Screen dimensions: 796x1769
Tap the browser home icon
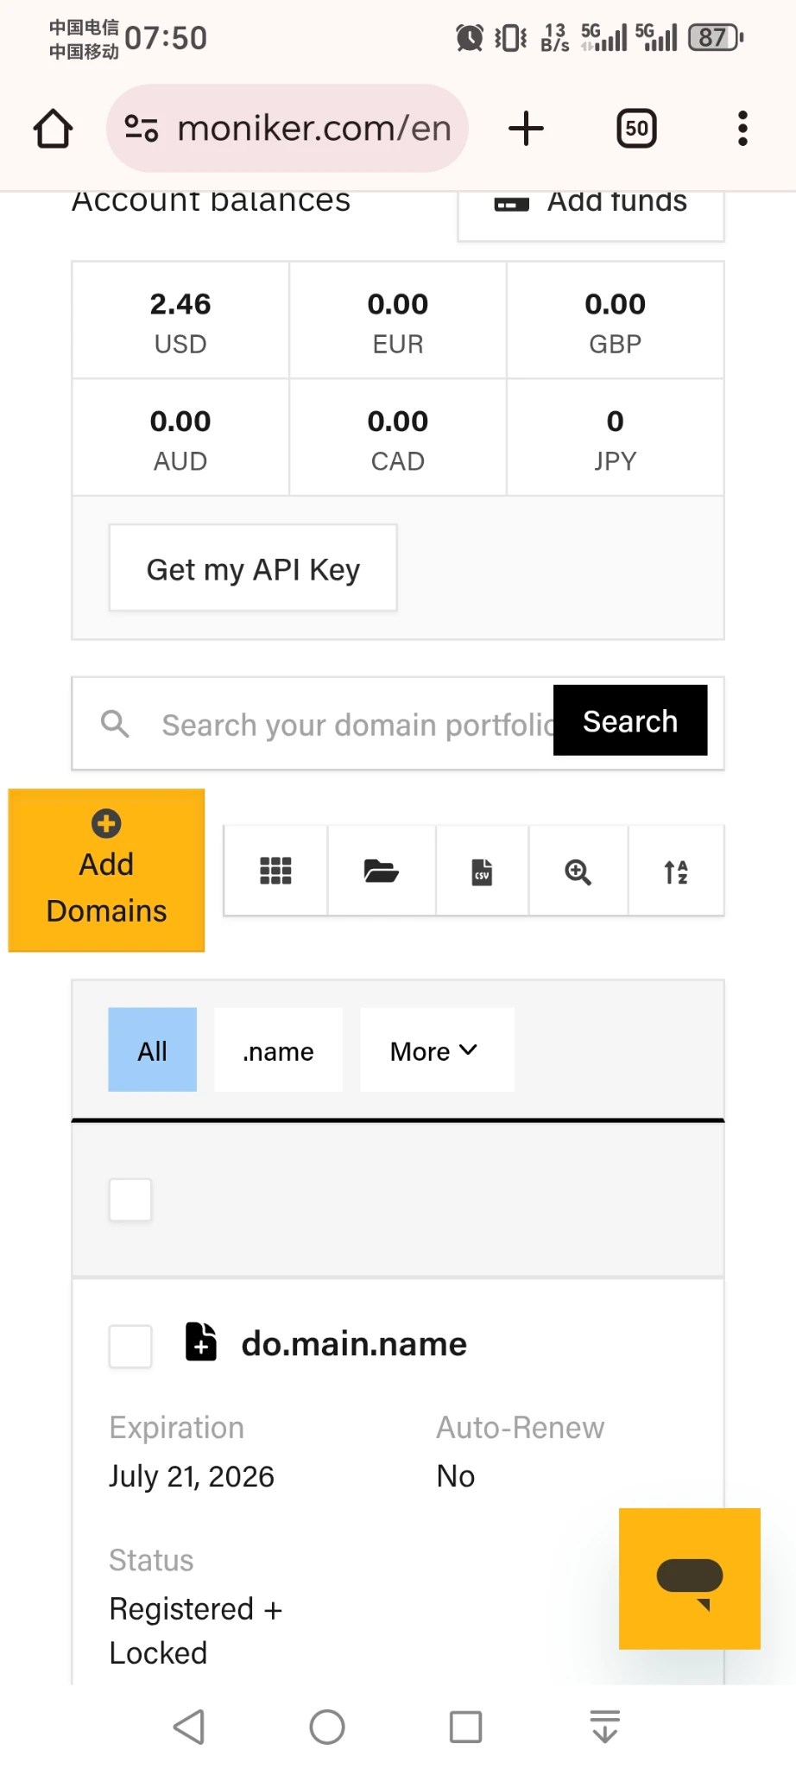pos(53,129)
